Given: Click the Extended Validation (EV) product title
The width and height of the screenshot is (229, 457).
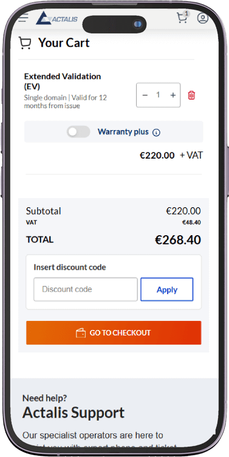Looking at the screenshot, I should [x=63, y=81].
